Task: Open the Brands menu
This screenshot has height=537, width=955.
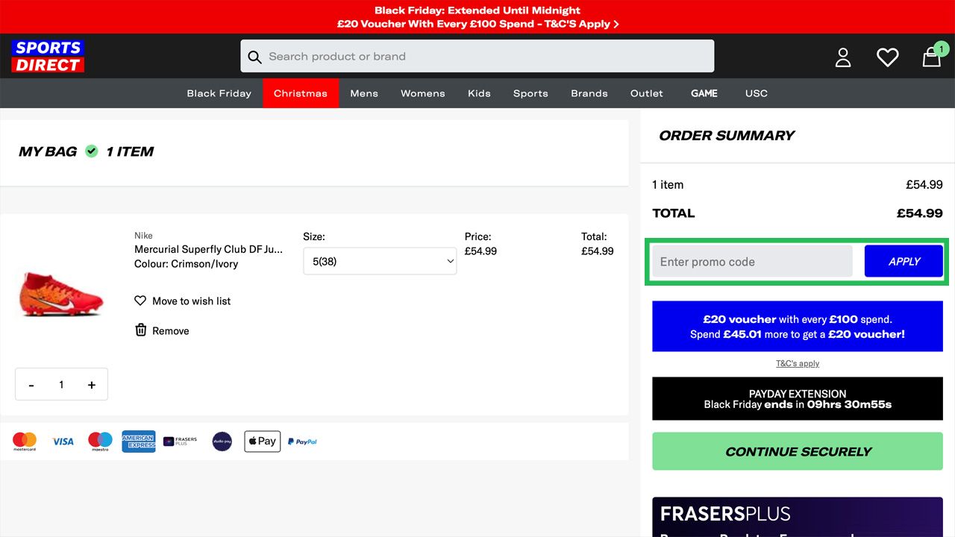Action: (589, 93)
